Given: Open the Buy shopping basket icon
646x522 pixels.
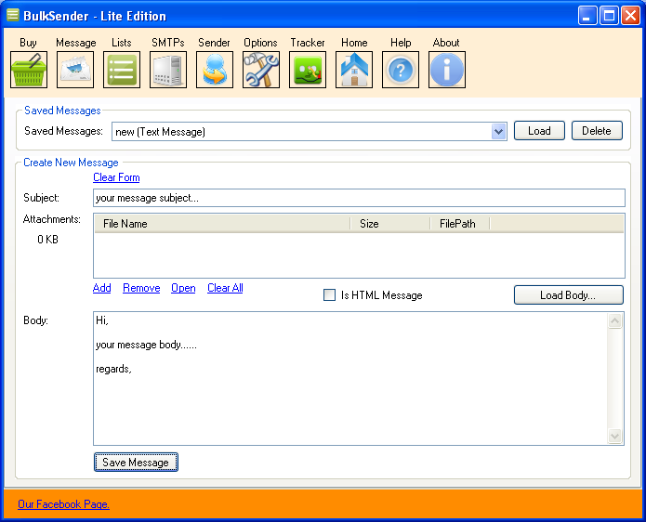Looking at the screenshot, I should click(29, 70).
